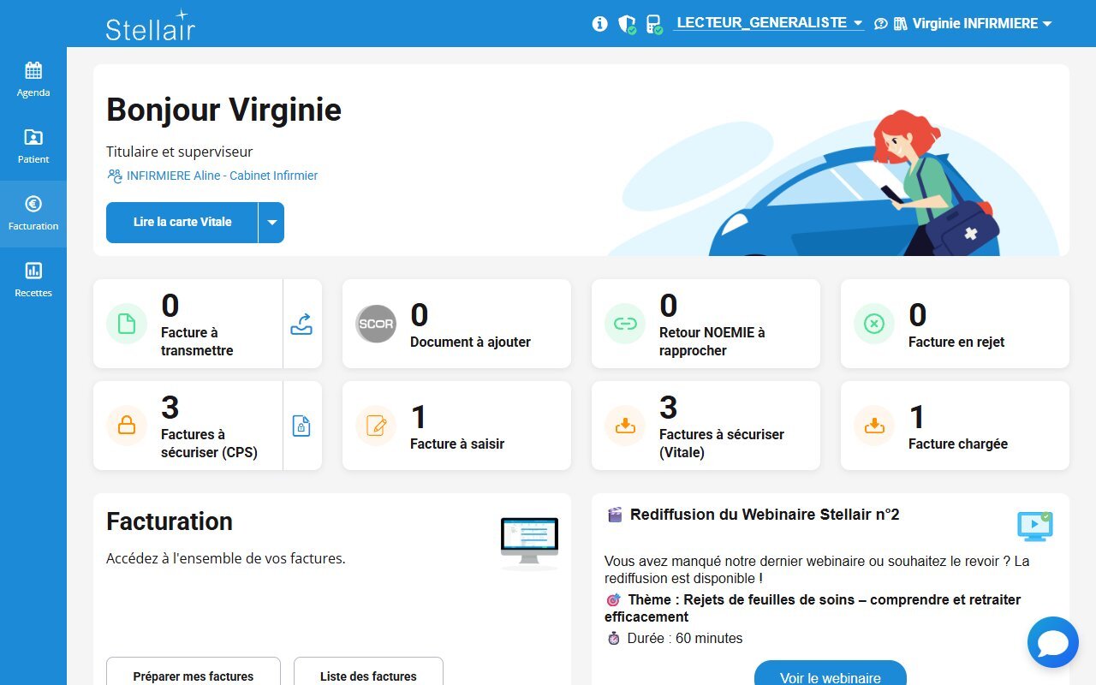The height and width of the screenshot is (685, 1096).
Task: Open the floating chat bubble
Action: point(1052,642)
